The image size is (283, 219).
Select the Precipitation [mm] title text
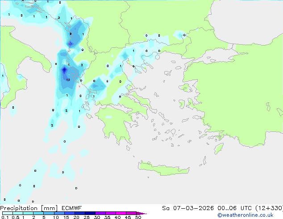pyautogui.click(x=29, y=208)
